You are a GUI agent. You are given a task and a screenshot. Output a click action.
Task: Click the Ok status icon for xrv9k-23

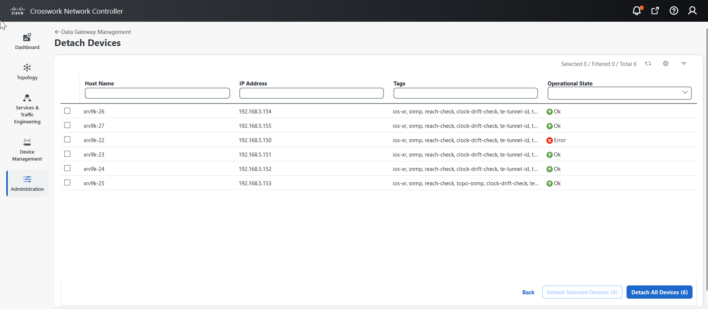tap(549, 155)
